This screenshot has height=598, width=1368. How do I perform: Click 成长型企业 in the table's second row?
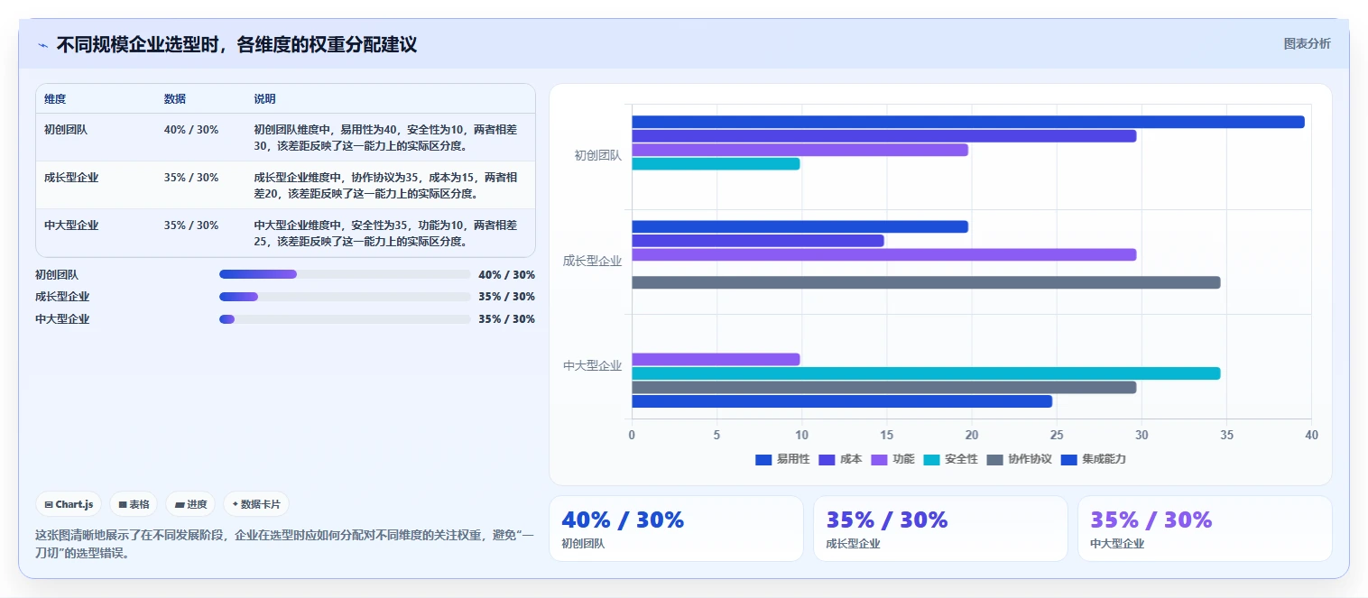click(x=71, y=178)
